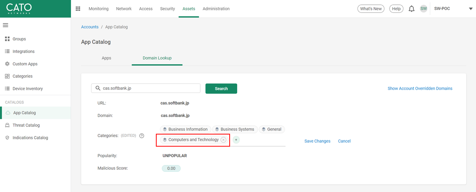The height and width of the screenshot is (192, 476).
Task: Click the Help button
Action: (x=396, y=9)
